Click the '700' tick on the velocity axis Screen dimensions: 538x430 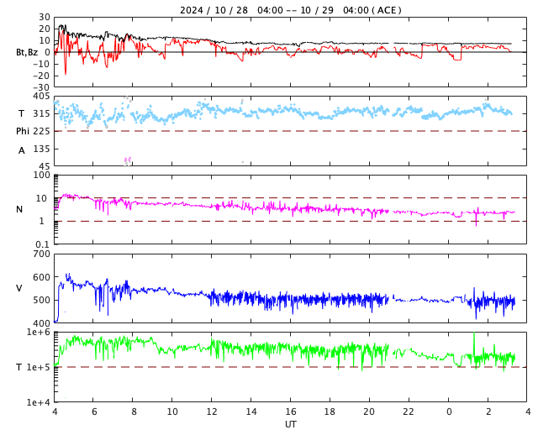coord(41,254)
